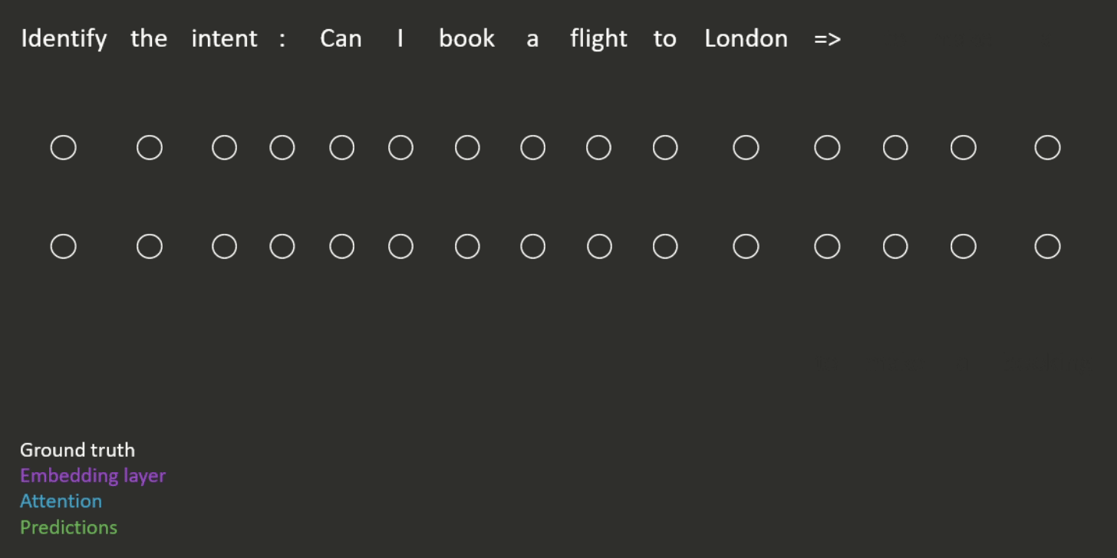Click the upper-row circle under "Identify"

pos(64,147)
